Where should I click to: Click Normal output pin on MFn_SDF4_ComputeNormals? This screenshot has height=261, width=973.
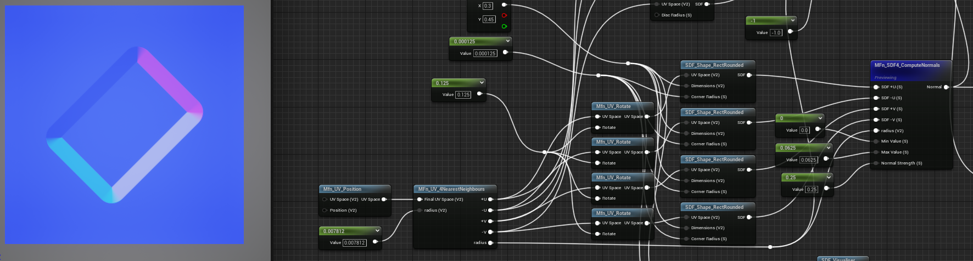pyautogui.click(x=946, y=87)
